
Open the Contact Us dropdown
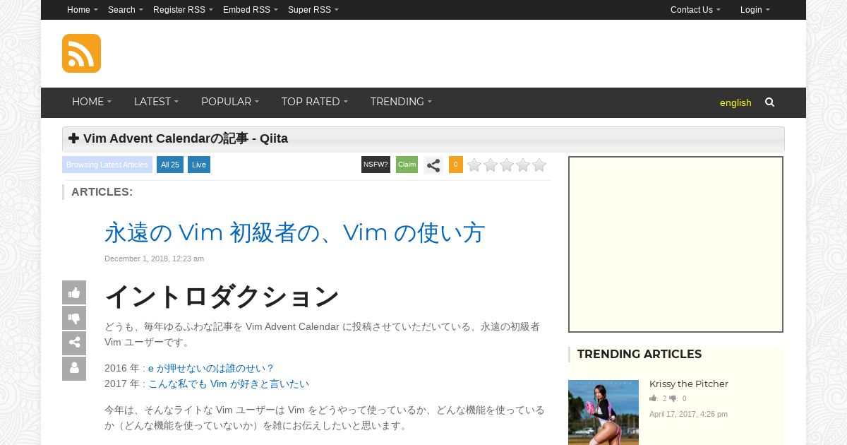pyautogui.click(x=695, y=10)
